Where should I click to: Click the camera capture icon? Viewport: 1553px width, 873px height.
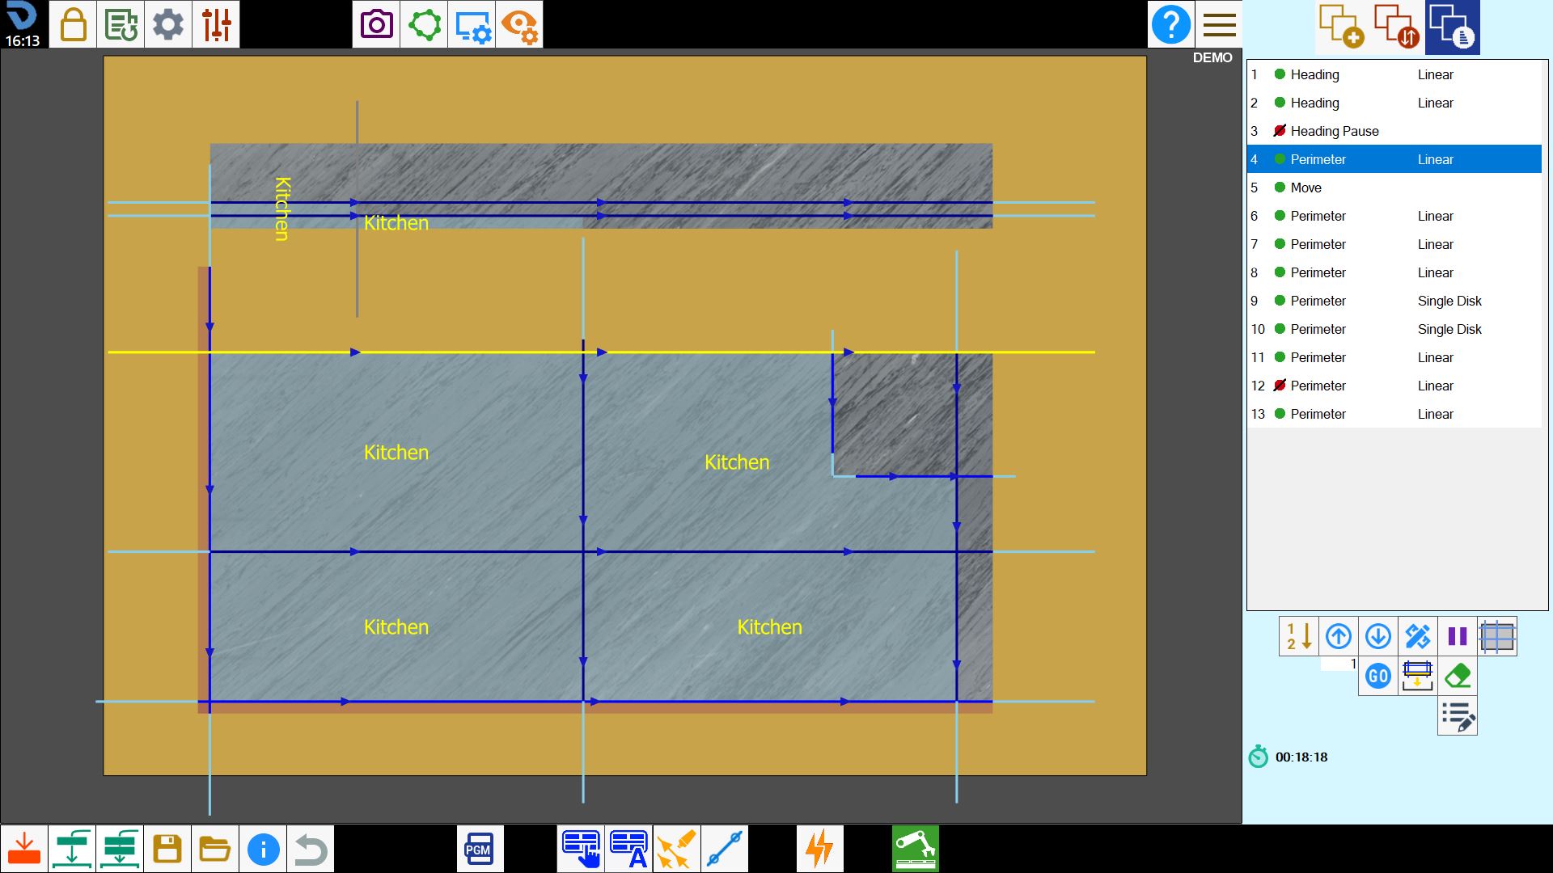376,24
